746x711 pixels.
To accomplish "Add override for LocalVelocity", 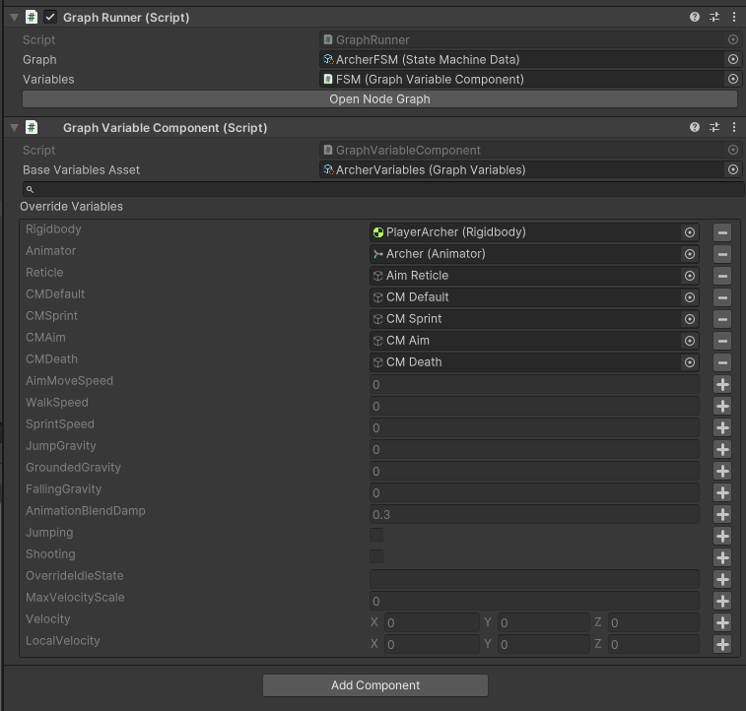I will (x=722, y=644).
